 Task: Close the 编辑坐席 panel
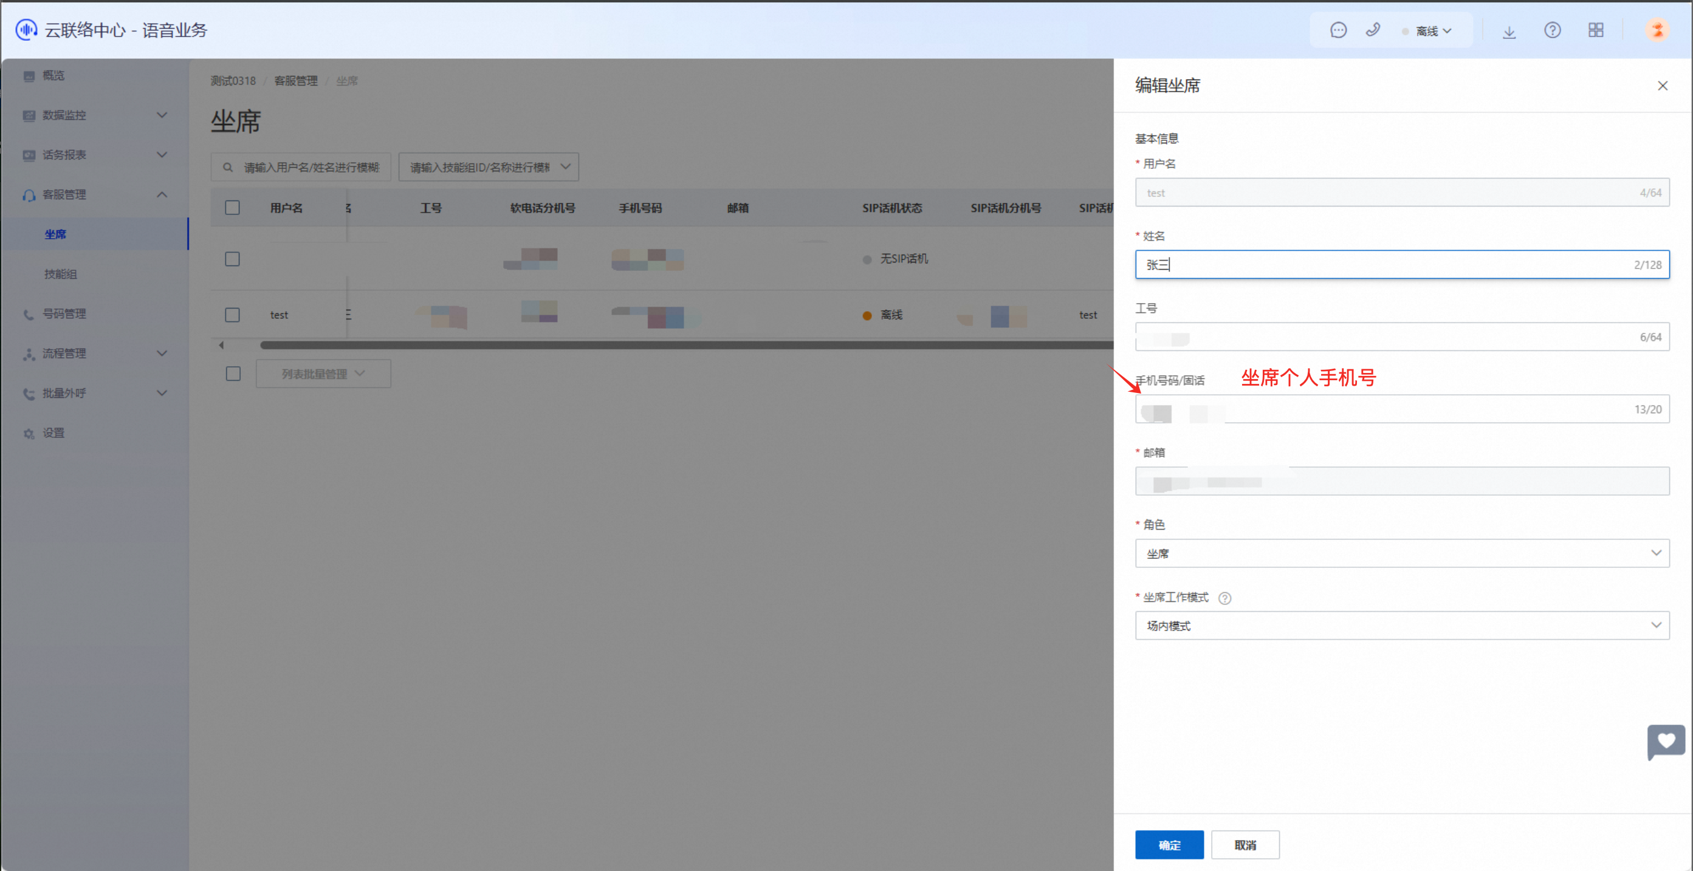click(x=1663, y=86)
